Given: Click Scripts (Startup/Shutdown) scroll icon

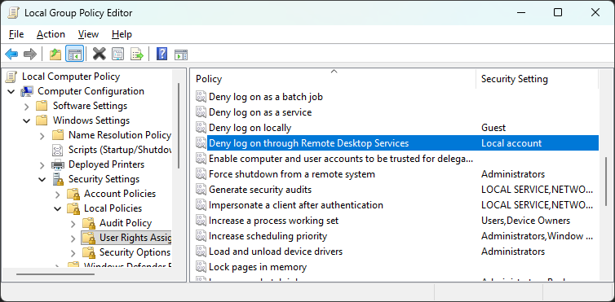Looking at the screenshot, I should coord(58,150).
